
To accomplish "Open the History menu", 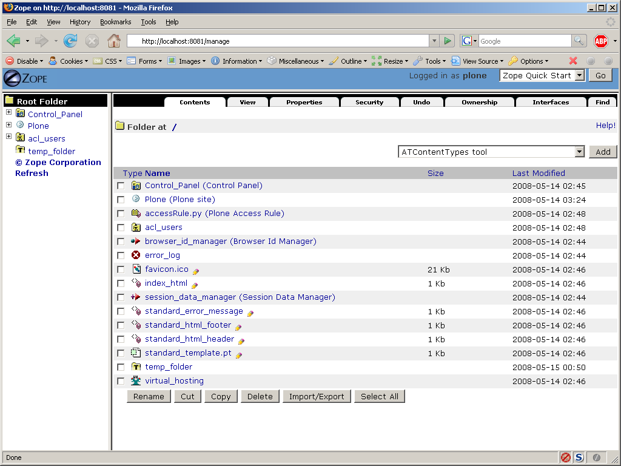I will [x=80, y=22].
